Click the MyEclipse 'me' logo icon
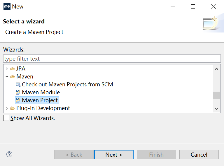224x166 pixels. [7, 6]
